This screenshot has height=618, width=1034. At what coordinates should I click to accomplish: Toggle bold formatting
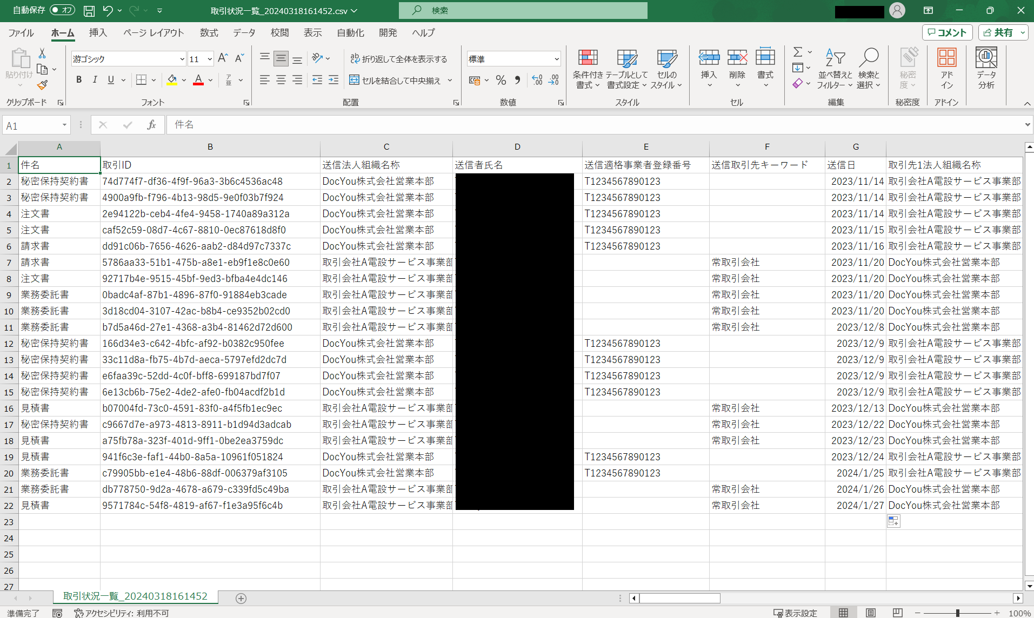(x=79, y=80)
